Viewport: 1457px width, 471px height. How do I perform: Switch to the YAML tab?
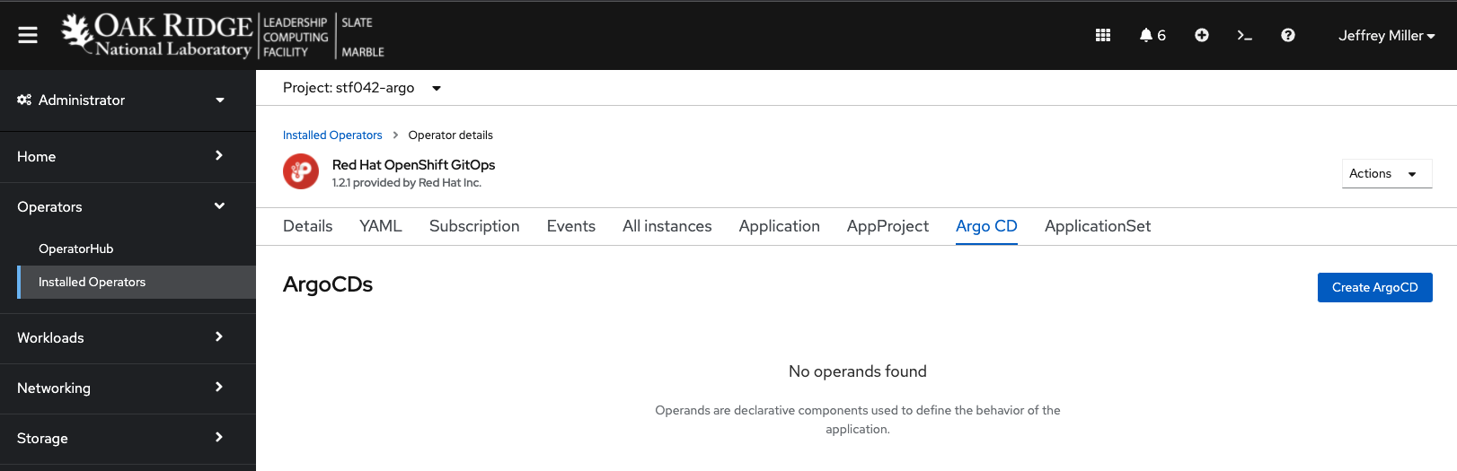point(380,226)
